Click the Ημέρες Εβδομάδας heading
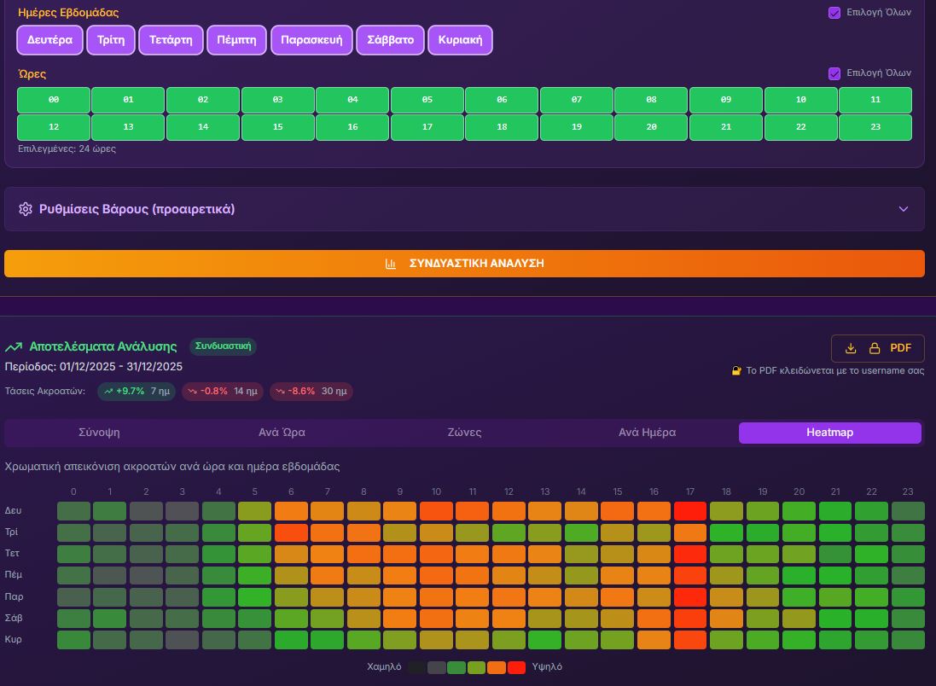The height and width of the screenshot is (686, 936). click(x=68, y=13)
